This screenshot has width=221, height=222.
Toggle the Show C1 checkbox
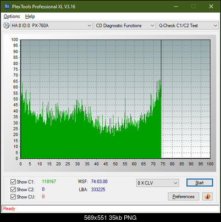13,182
